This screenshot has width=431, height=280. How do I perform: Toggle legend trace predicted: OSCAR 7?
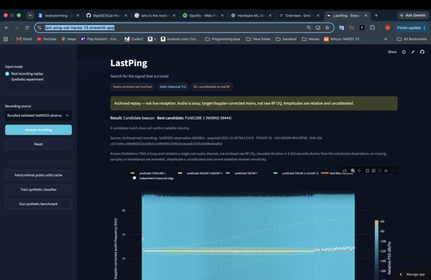tap(242, 173)
